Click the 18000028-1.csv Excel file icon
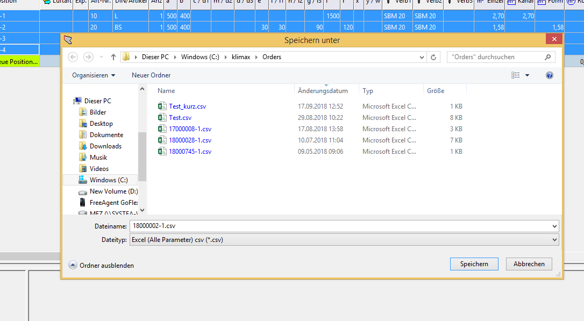 coord(162,140)
